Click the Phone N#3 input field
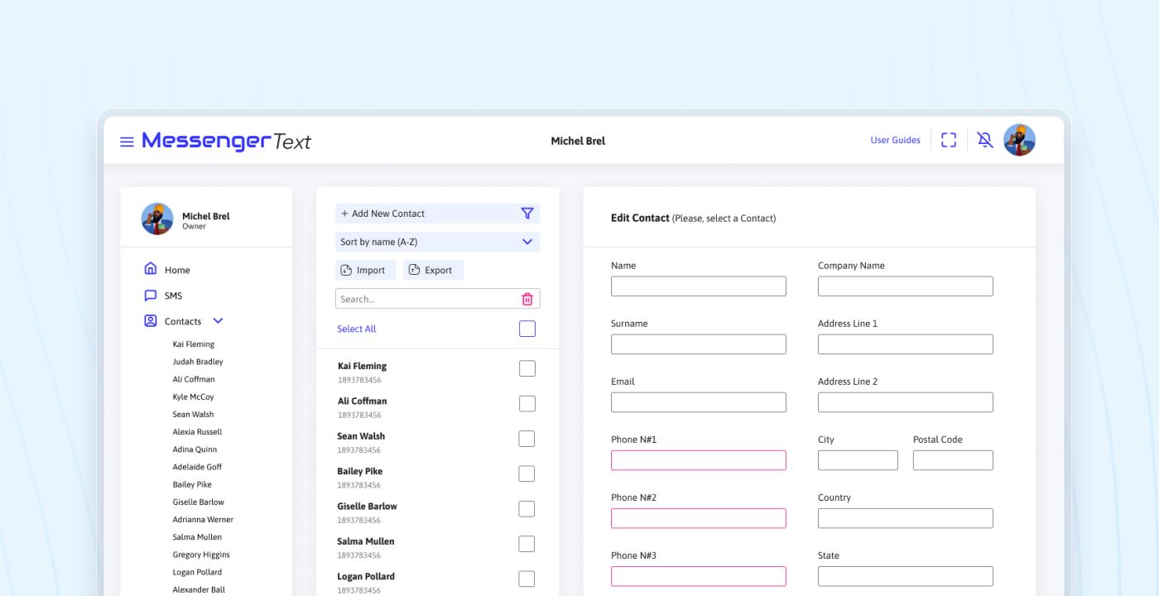This screenshot has width=1159, height=596. (699, 576)
